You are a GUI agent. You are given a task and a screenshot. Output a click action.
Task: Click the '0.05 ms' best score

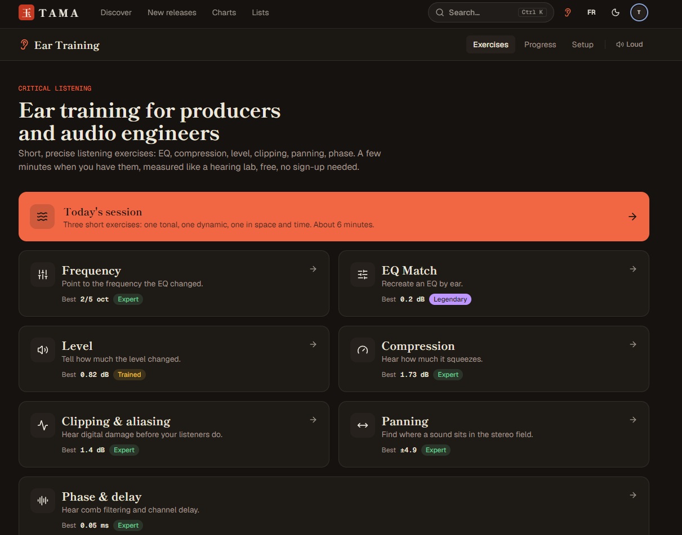[x=95, y=525]
